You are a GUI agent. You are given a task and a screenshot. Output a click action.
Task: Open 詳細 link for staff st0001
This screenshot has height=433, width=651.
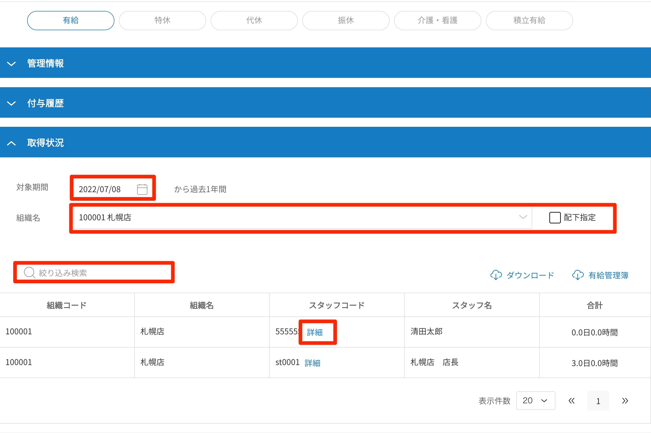coord(312,363)
